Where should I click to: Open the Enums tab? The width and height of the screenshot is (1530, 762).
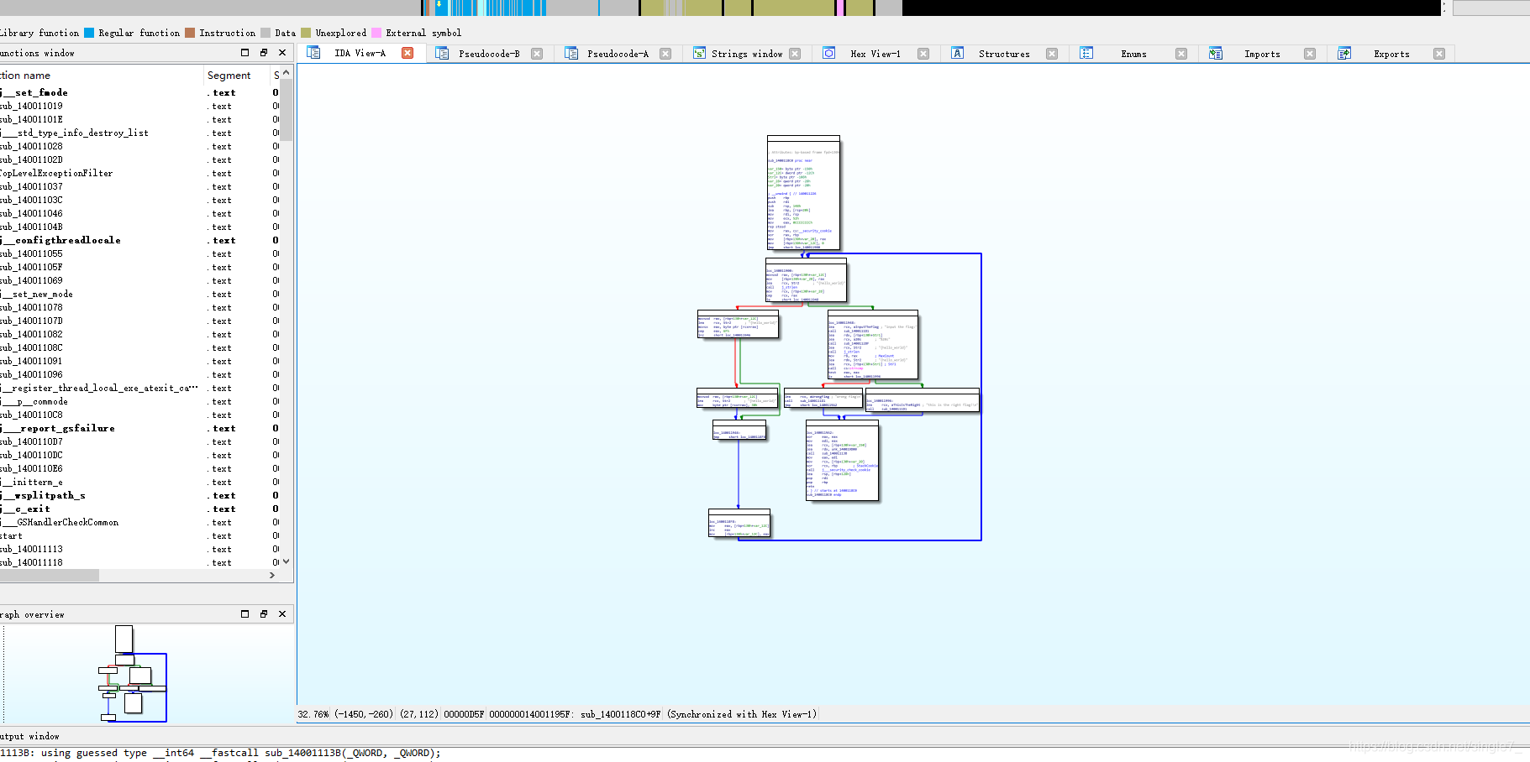click(x=1133, y=54)
